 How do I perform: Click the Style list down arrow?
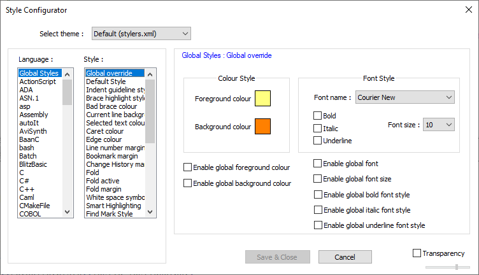pyautogui.click(x=150, y=211)
